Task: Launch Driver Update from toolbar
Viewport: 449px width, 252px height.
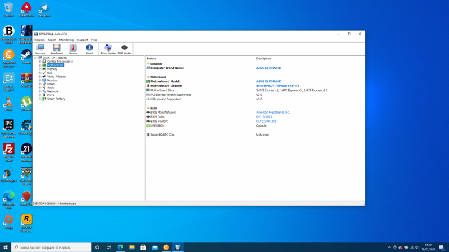Action: click(108, 49)
